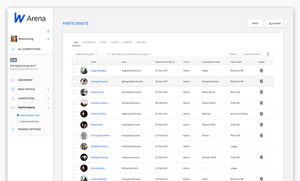This screenshot has height=181, width=300.
Task: Check the Helen Ramsey row checkbox
Action: pyautogui.click(x=75, y=114)
